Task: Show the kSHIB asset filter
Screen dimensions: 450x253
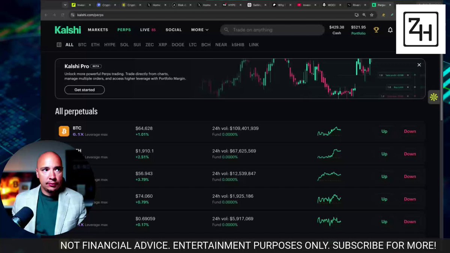Action: click(x=238, y=45)
